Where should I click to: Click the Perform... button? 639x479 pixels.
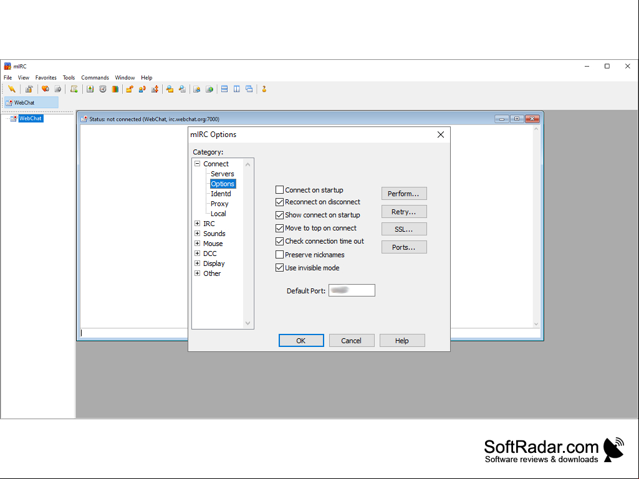(x=404, y=194)
